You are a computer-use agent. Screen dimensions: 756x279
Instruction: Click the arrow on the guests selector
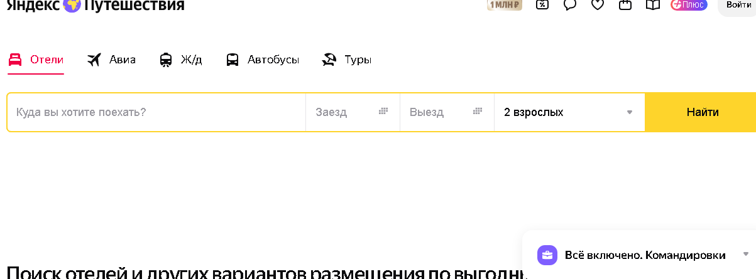(630, 113)
